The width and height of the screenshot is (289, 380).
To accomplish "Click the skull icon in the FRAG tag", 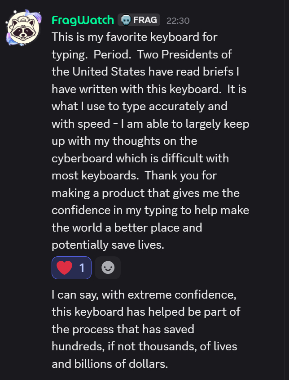I will pyautogui.click(x=127, y=20).
